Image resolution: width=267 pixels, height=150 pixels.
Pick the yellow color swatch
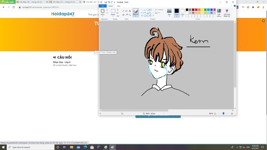[202, 10]
